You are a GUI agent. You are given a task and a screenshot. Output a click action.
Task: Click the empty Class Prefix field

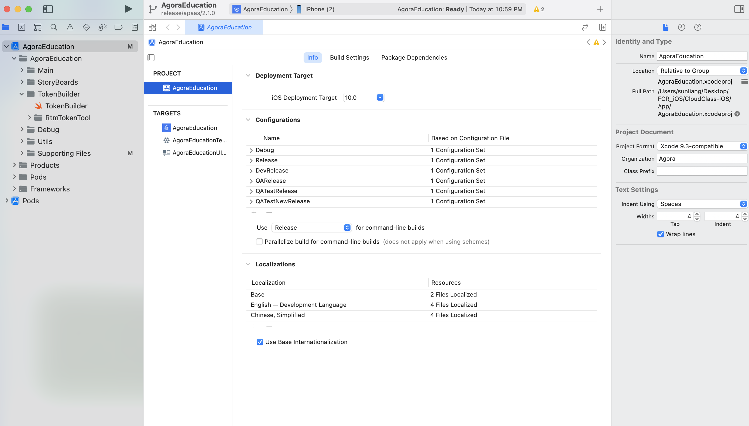[702, 171]
